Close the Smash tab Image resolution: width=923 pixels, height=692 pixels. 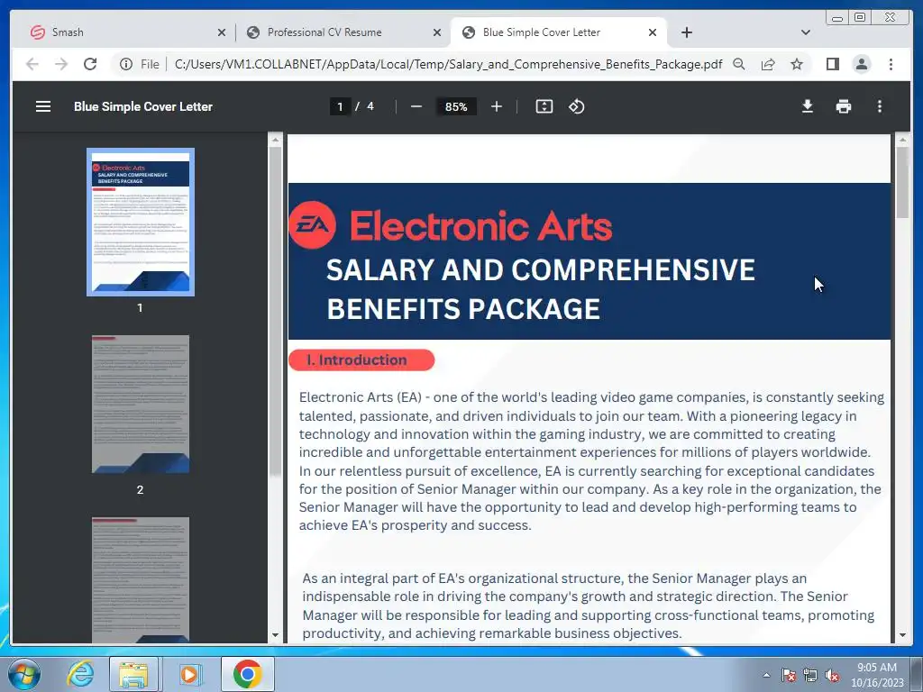point(222,32)
